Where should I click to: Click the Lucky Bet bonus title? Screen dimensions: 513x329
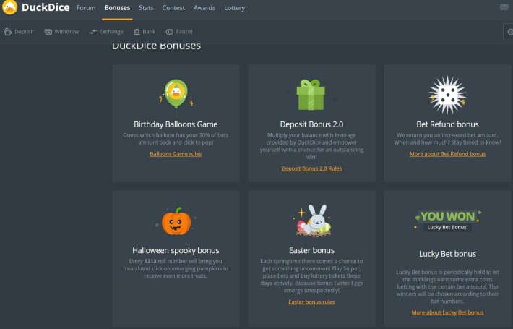click(x=447, y=254)
